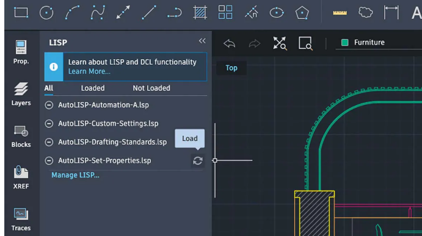Select AutoLISP-Automation-A.lsp file name
The height and width of the screenshot is (236, 422).
point(103,105)
